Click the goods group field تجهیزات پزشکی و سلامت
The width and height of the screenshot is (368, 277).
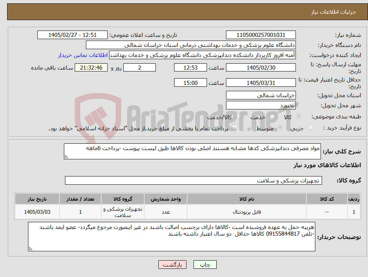pos(194,180)
